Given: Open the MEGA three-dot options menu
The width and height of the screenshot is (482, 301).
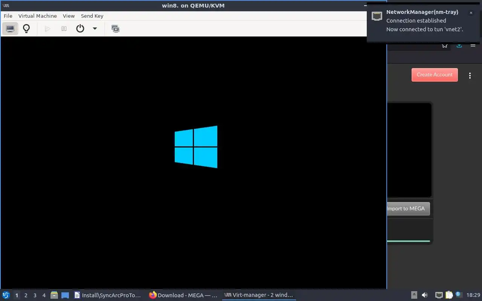Looking at the screenshot, I should coord(470,76).
